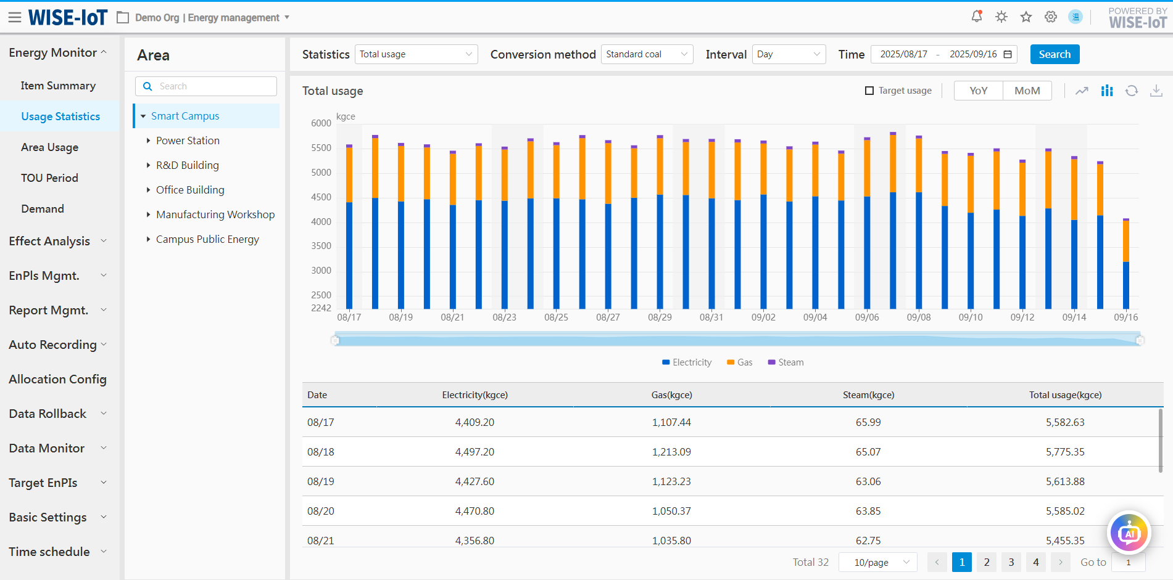1173x580 pixels.
Task: Expand the Power Station tree node
Action: (x=148, y=141)
